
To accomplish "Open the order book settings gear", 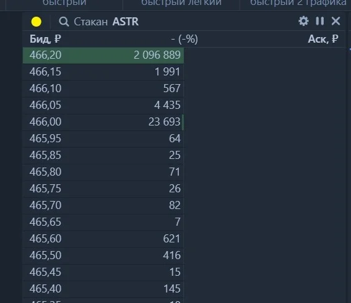I will click(303, 21).
